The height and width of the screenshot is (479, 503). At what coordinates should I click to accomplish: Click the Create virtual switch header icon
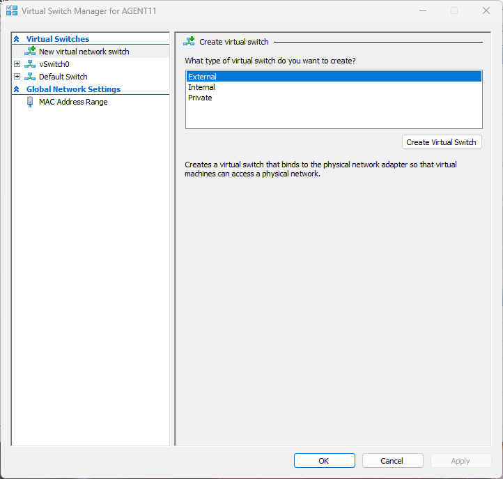pyautogui.click(x=189, y=42)
